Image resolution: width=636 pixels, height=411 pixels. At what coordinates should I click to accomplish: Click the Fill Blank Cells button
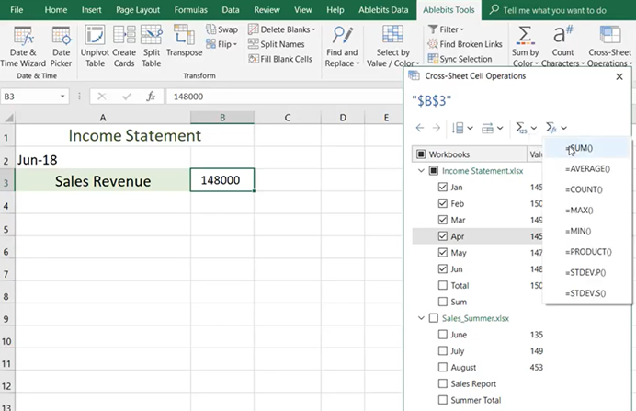(281, 59)
